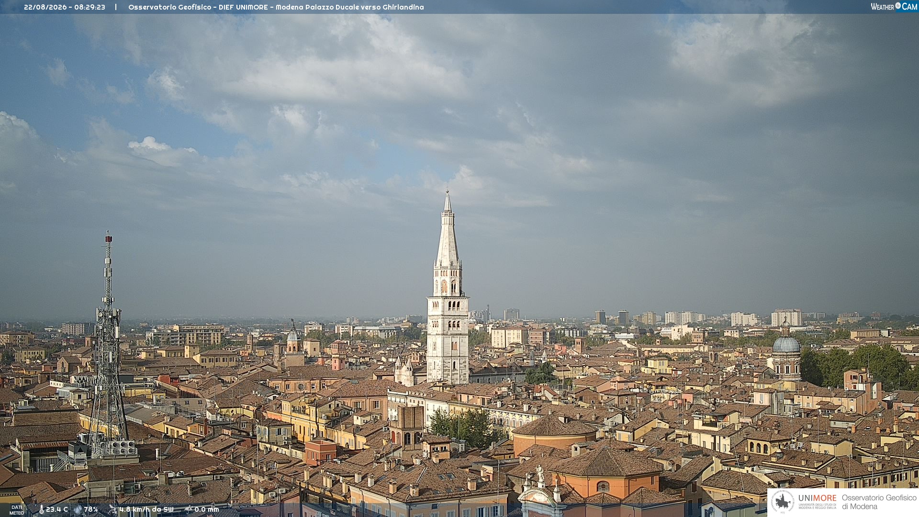The image size is (919, 517).
Task: Click the UNIMORE university seal emblem
Action: 783,502
